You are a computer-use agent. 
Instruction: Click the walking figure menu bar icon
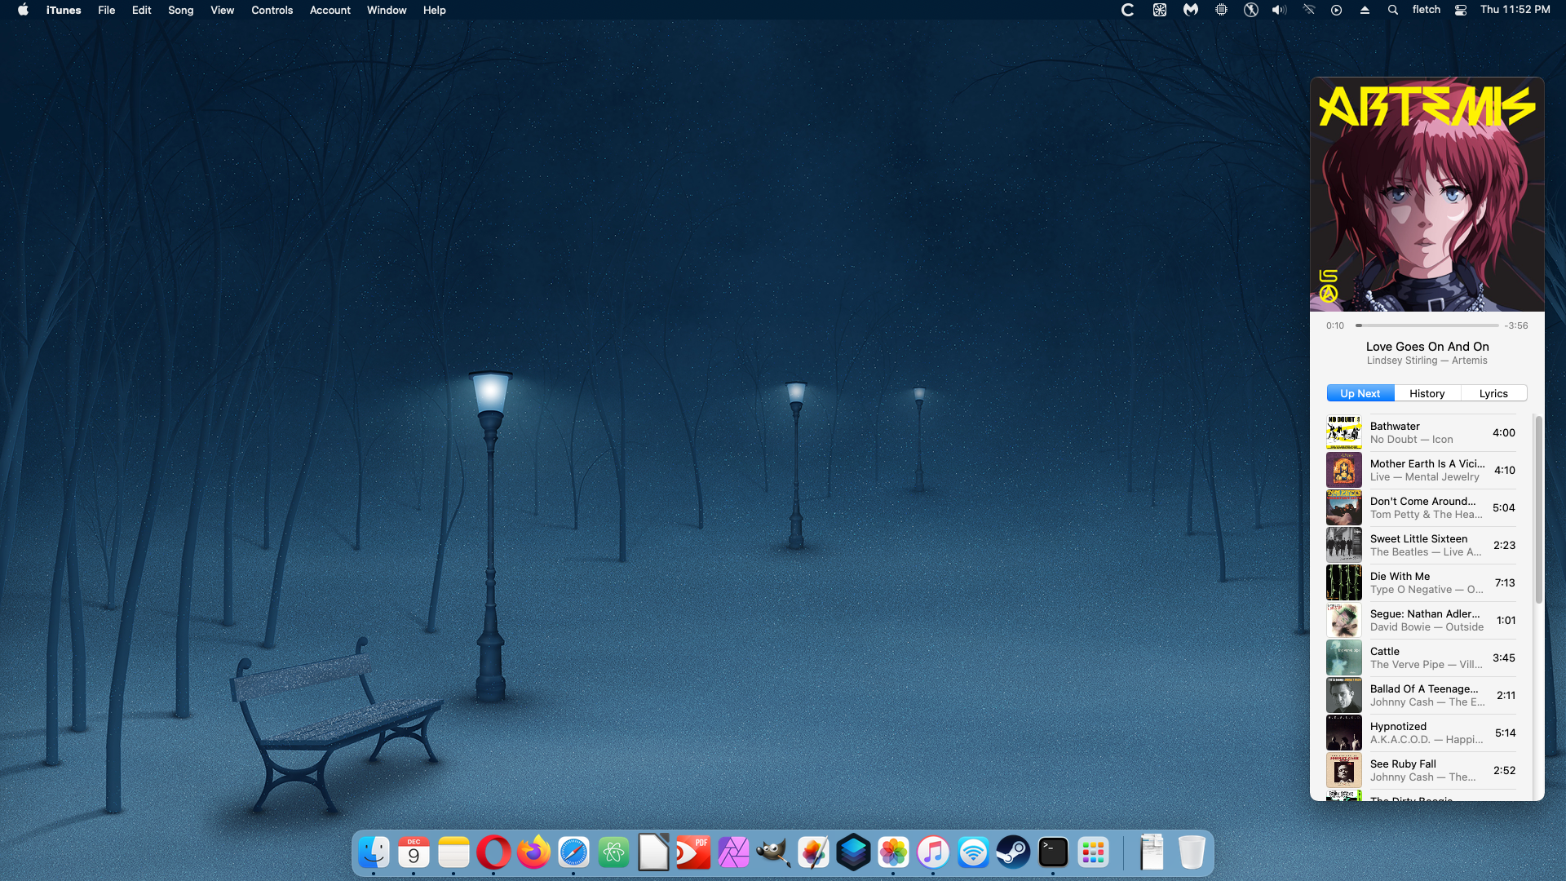[1250, 10]
